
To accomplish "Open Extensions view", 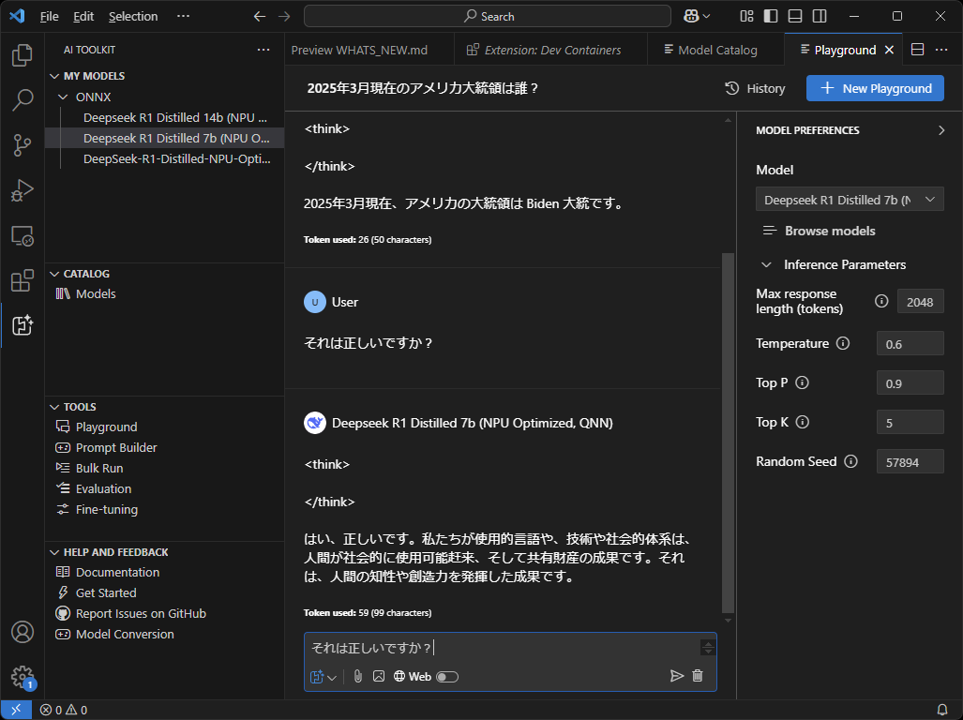I will [23, 280].
